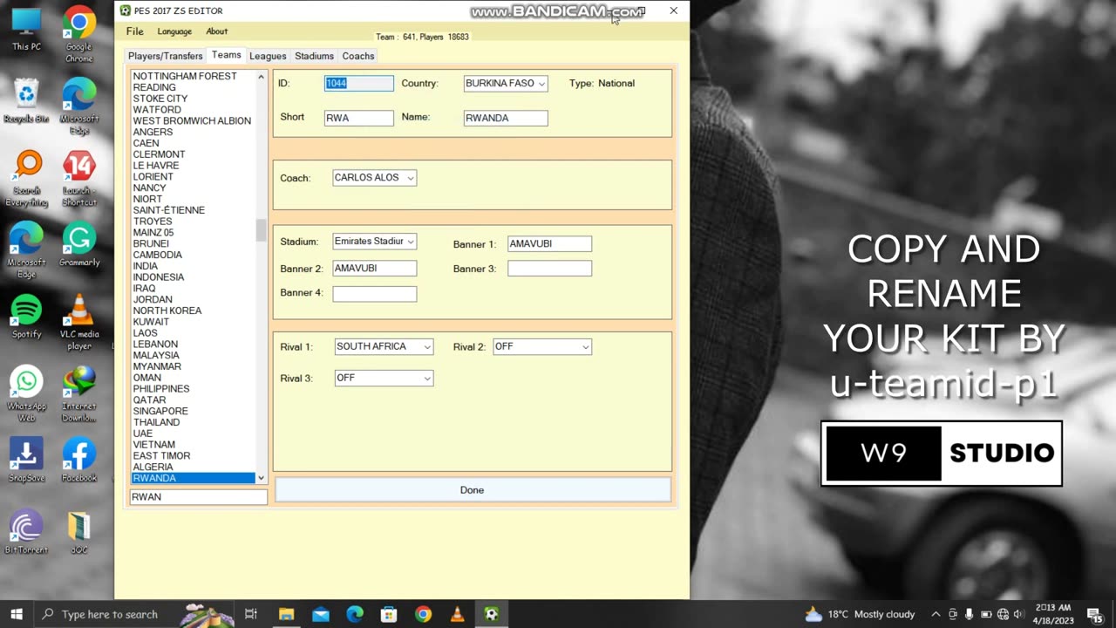Switch to the PES editor taskbar icon
Screen dimensions: 1116x628
tap(492, 614)
